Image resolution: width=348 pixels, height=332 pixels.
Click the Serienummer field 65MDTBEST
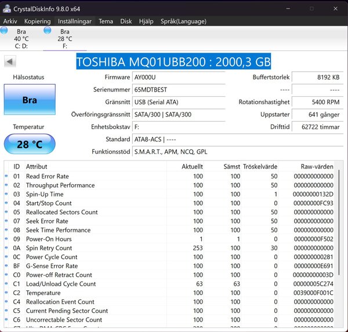point(179,90)
